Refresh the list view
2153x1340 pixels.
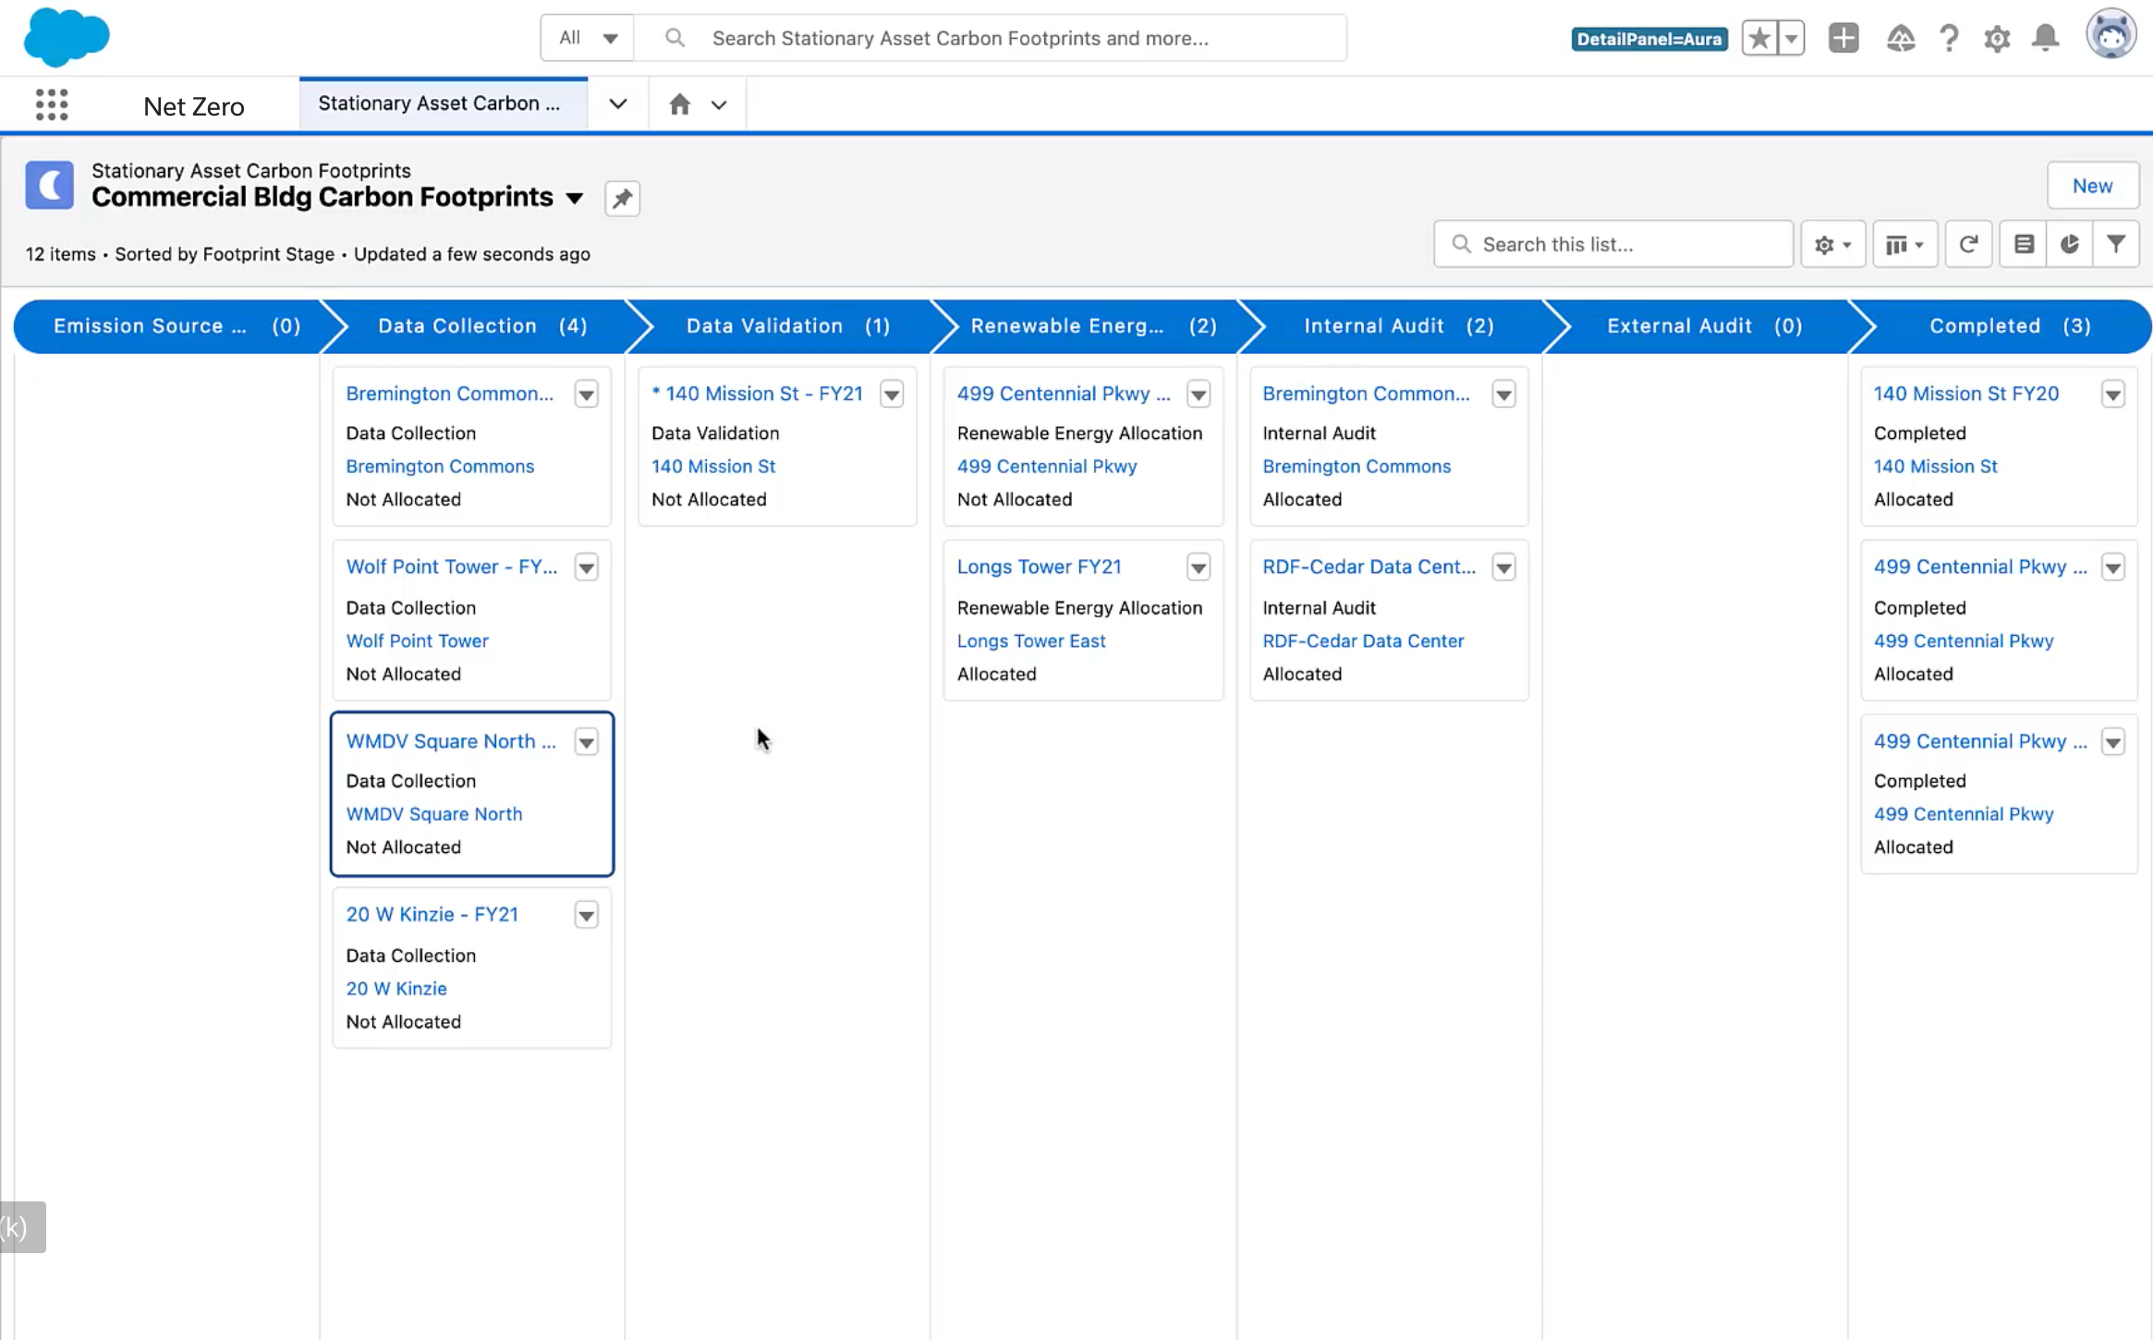click(1968, 244)
